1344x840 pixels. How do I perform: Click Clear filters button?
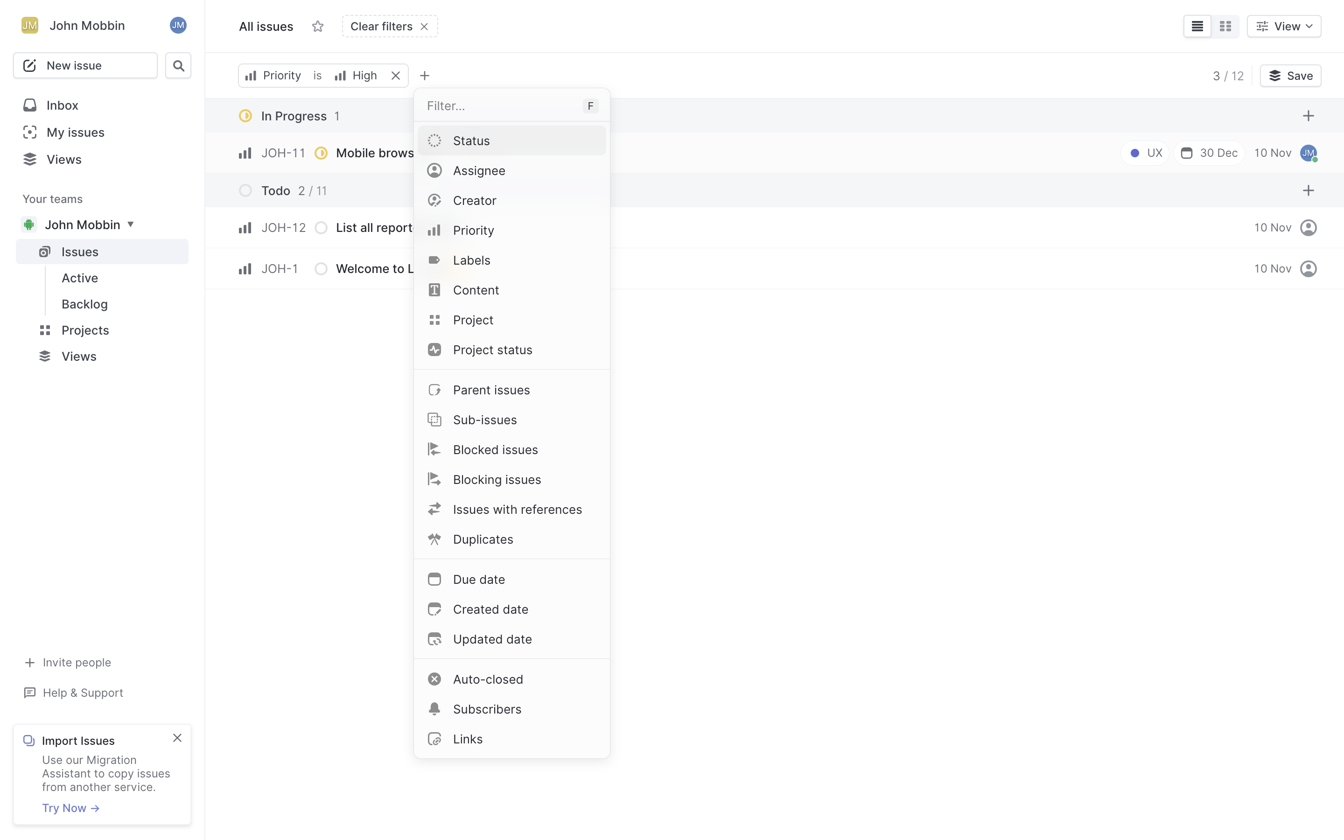pyautogui.click(x=390, y=26)
